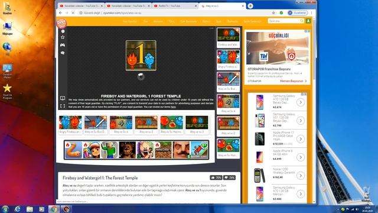Click arrow next to Samsung Galaxy A51
Viewport: 378px width, 213px height.
(x=301, y=121)
